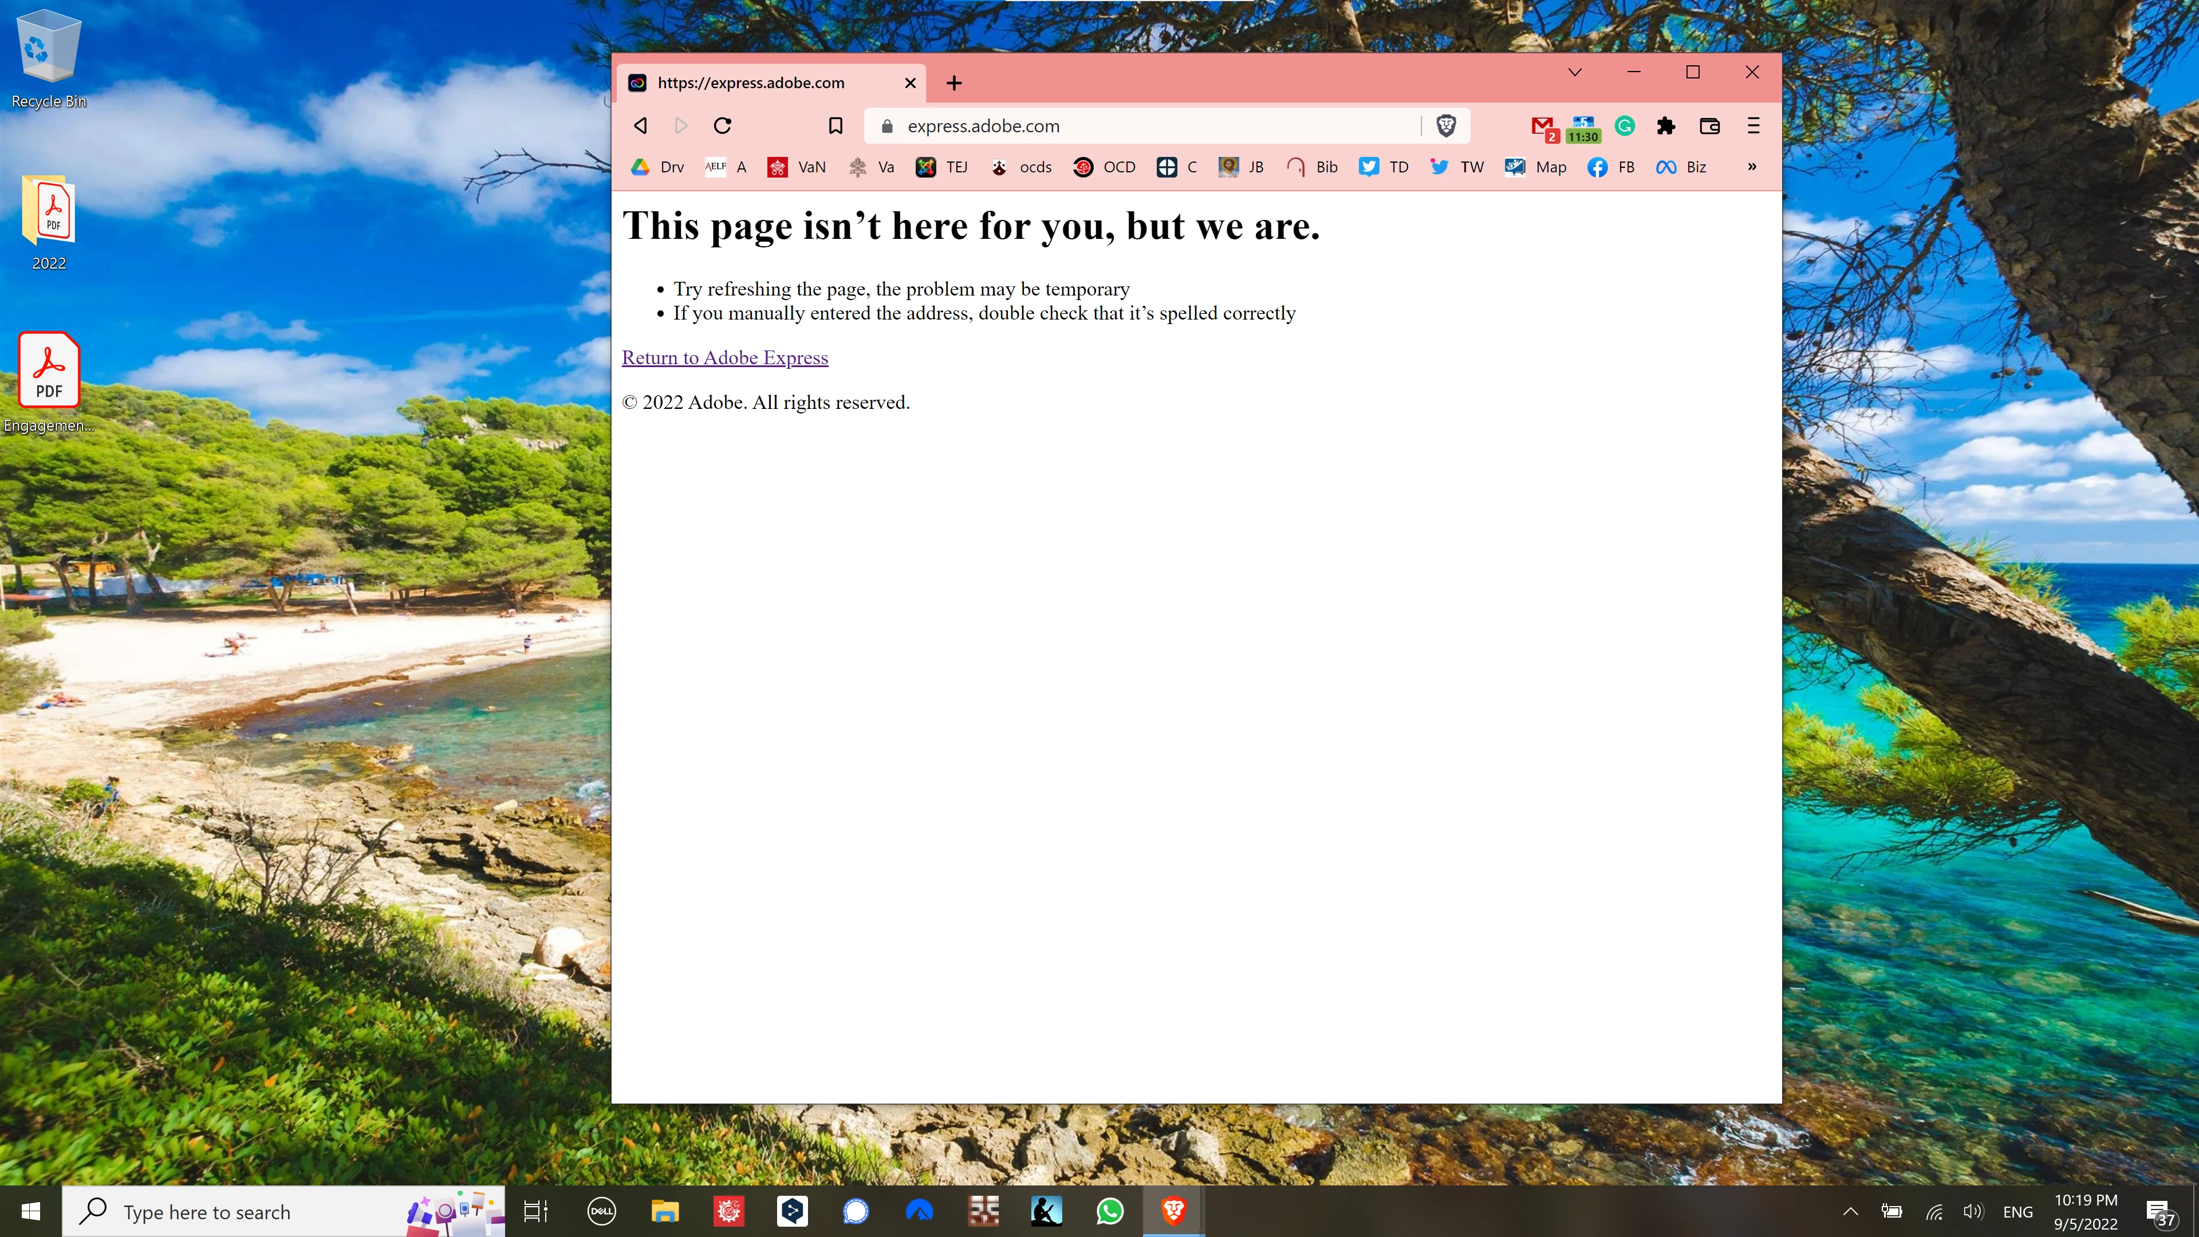
Task: Open the Grammarly extension icon
Action: [1625, 127]
